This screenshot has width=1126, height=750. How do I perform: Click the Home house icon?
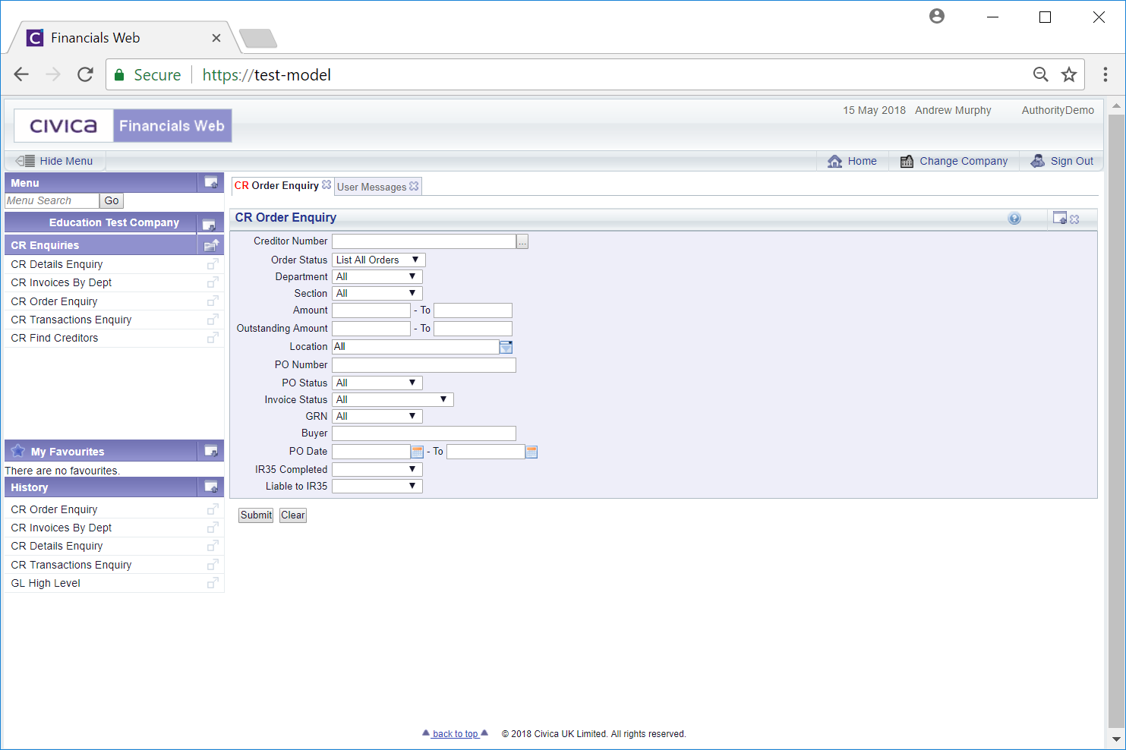pos(835,161)
